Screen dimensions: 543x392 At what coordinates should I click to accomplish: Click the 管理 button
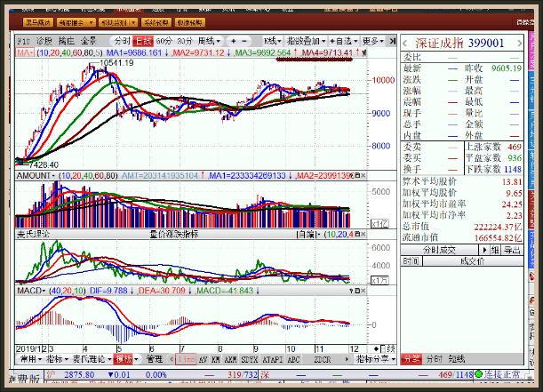point(155,359)
